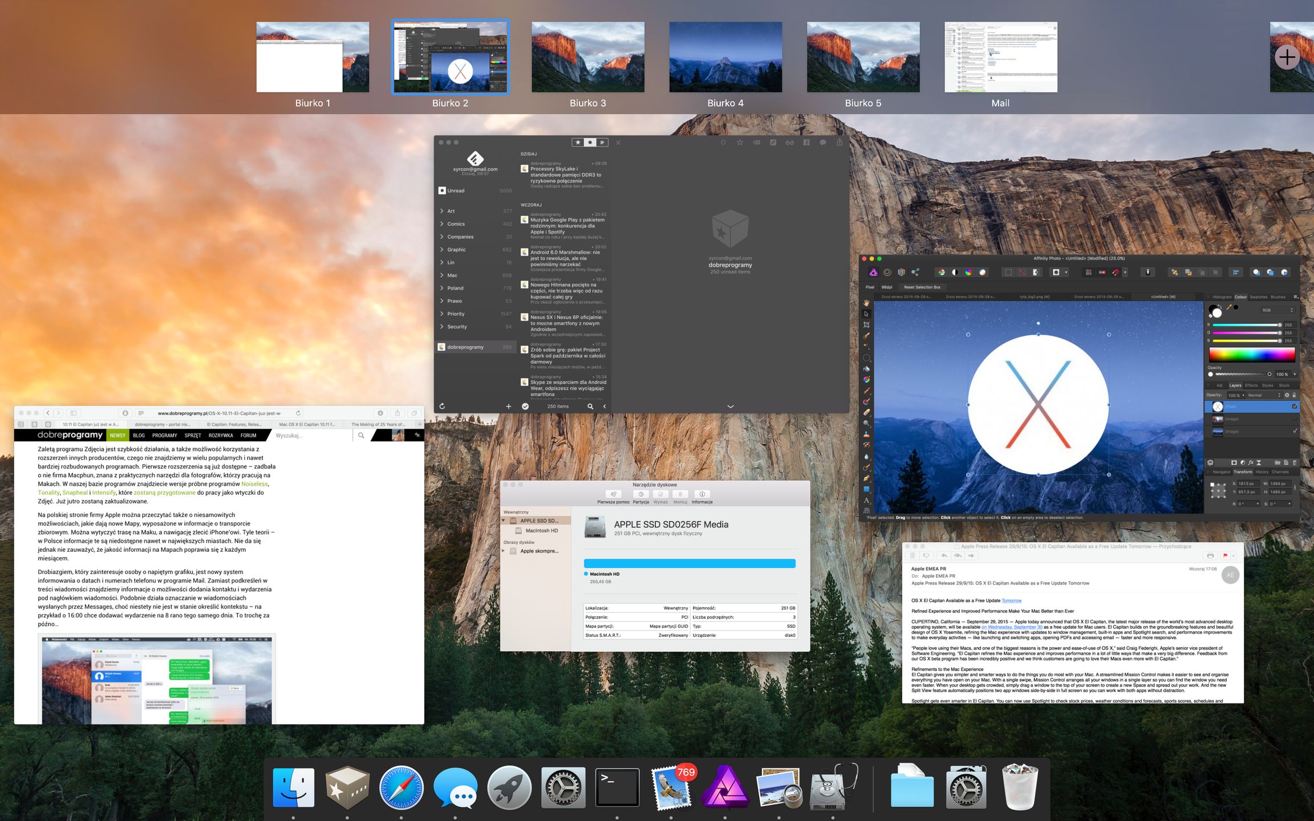Click the Noiseless link in the article
1314x821 pixels.
click(254, 484)
